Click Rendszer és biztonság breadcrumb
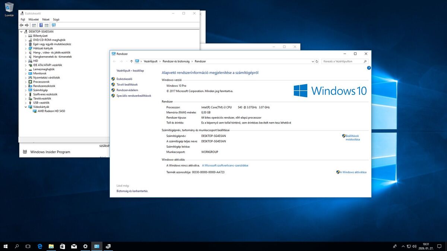The width and height of the screenshot is (447, 251). point(176,61)
